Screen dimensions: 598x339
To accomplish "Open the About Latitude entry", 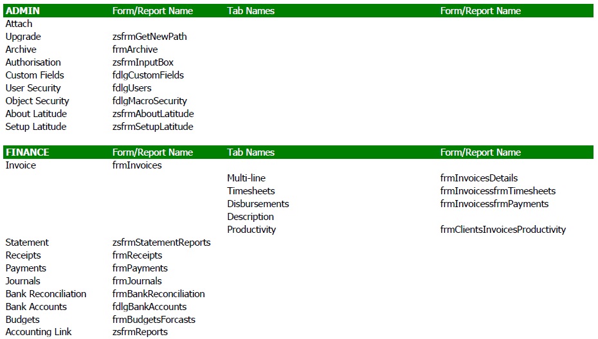I will coord(36,114).
